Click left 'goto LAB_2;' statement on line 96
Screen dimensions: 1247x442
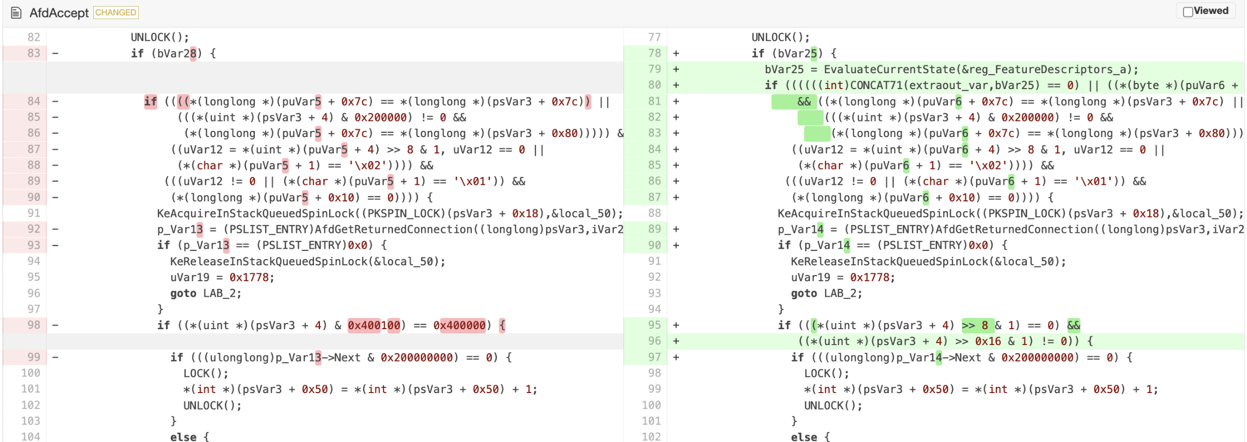pos(206,294)
